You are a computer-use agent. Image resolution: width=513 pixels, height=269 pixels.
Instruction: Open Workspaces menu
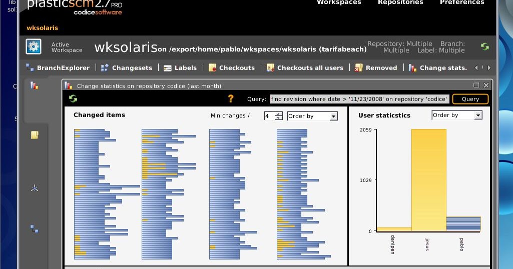click(339, 2)
